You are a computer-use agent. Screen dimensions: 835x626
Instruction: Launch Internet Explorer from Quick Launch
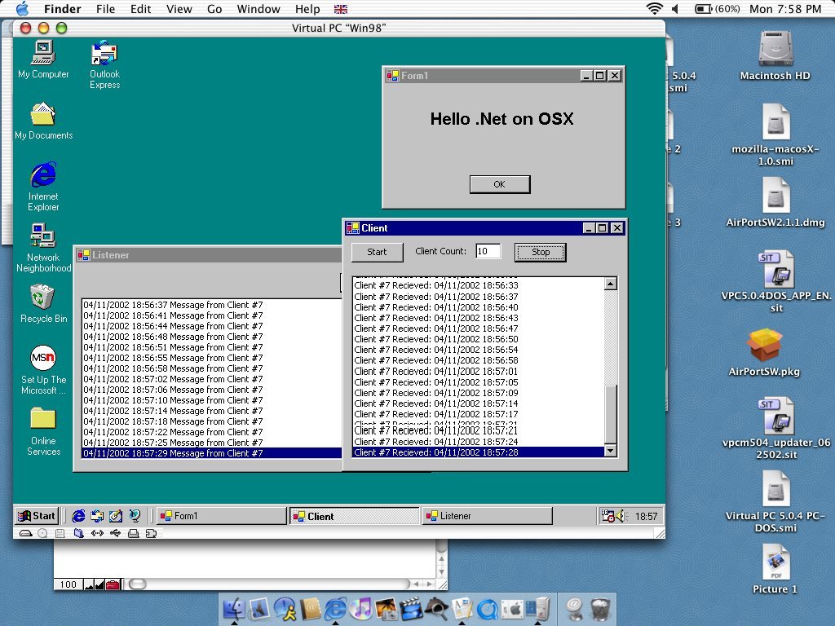click(x=78, y=516)
